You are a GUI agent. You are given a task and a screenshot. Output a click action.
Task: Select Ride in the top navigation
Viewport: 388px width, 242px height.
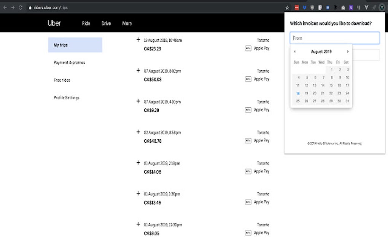click(86, 23)
